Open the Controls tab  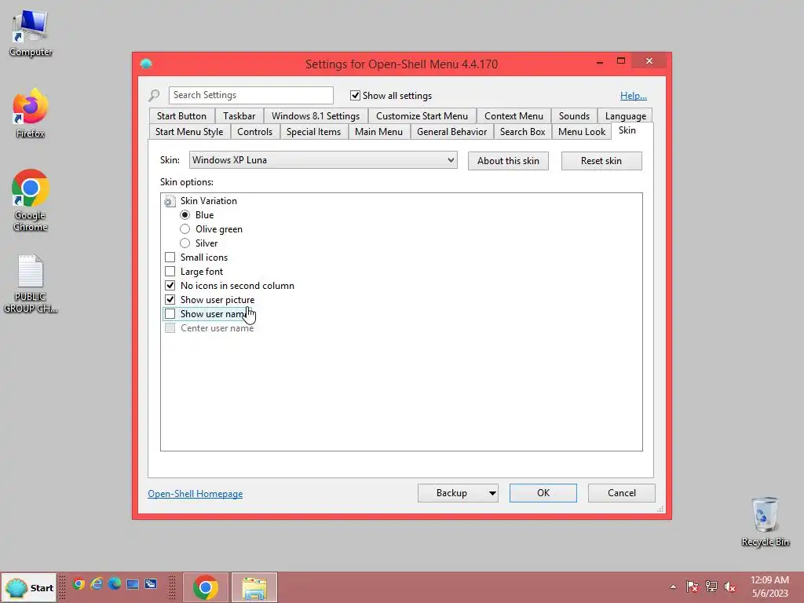coord(255,132)
